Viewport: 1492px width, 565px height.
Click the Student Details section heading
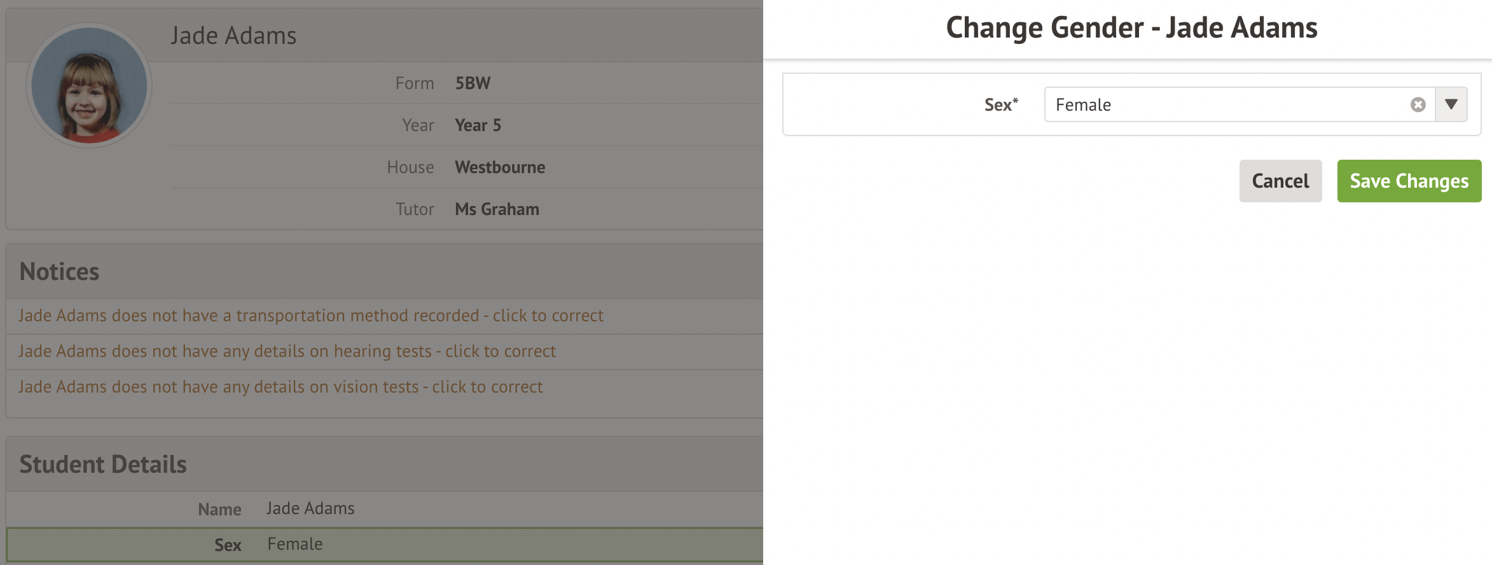click(103, 465)
